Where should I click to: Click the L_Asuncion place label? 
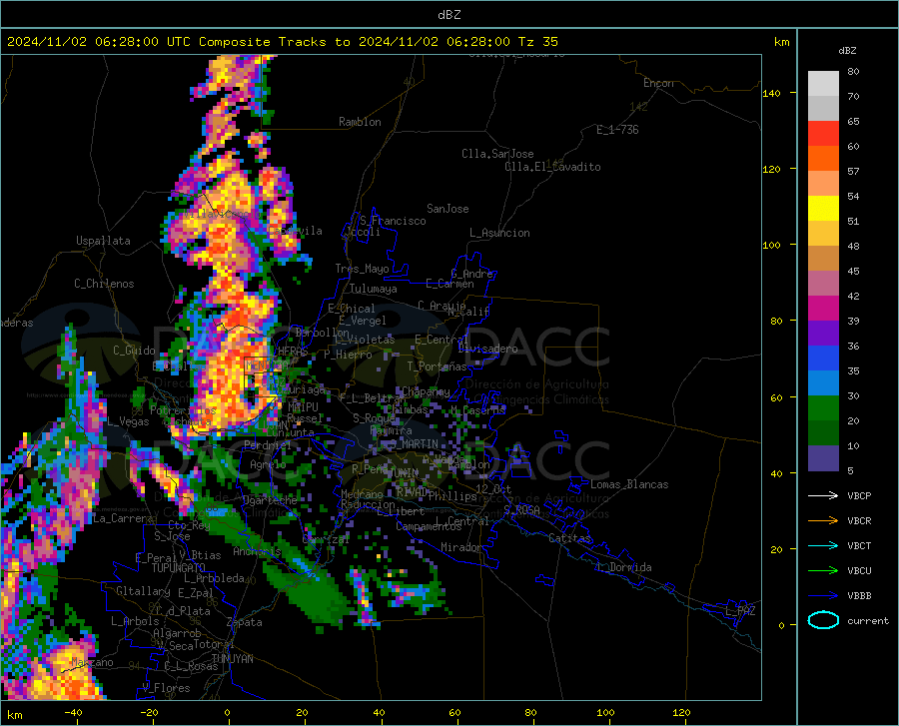coord(499,233)
